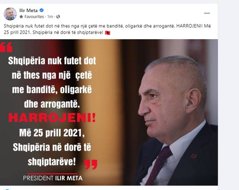The width and height of the screenshot is (239, 190).
Task: Open the Ilir Meta profile name link
Action: pyautogui.click(x=28, y=10)
